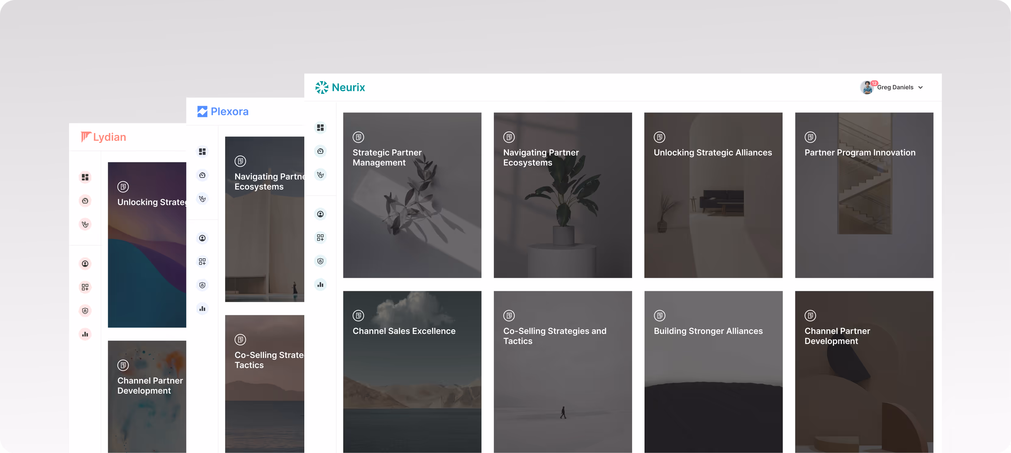Expand the Greg Daniels account dropdown chevron

pyautogui.click(x=920, y=87)
